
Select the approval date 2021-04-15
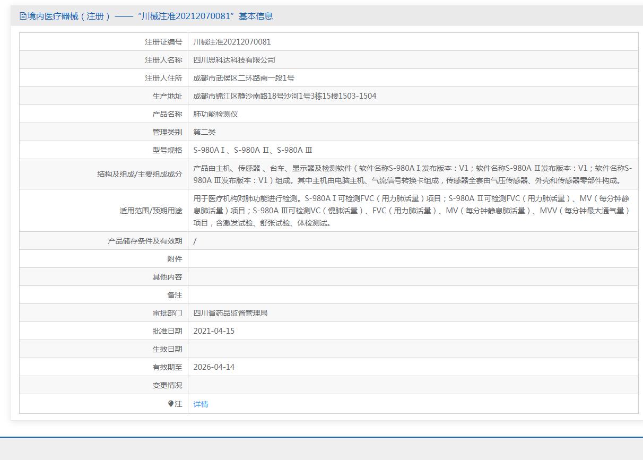tap(214, 331)
